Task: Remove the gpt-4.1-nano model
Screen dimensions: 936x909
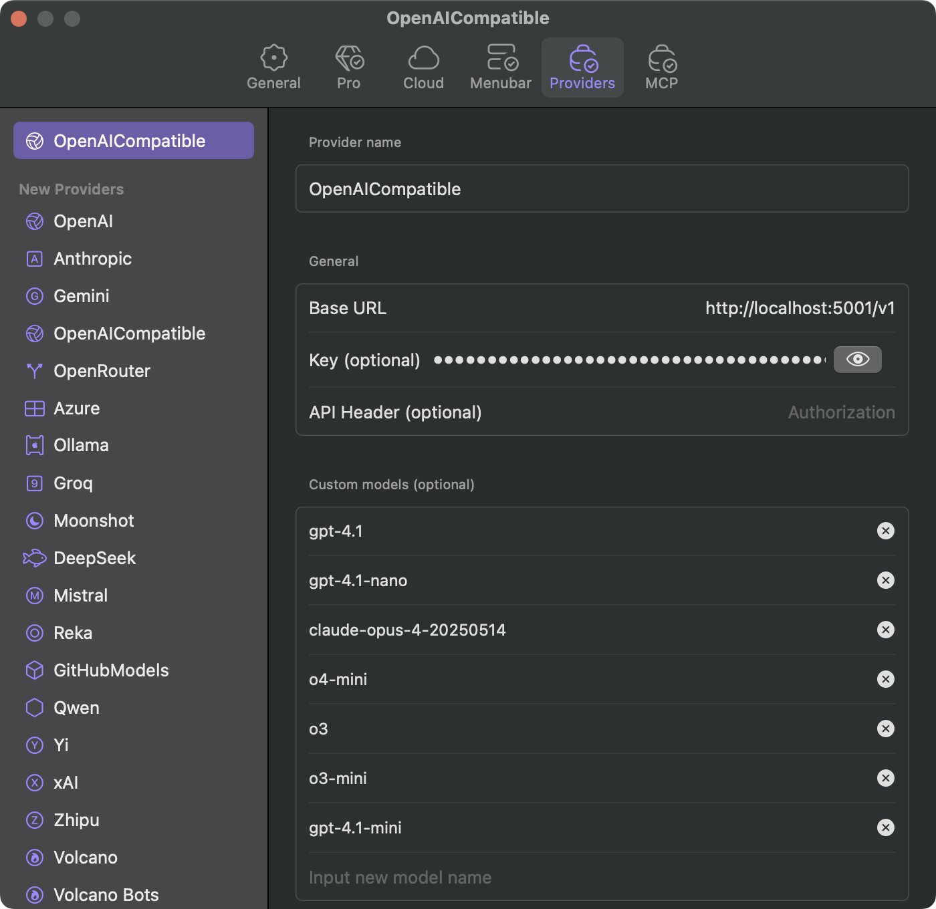Action: pos(886,580)
